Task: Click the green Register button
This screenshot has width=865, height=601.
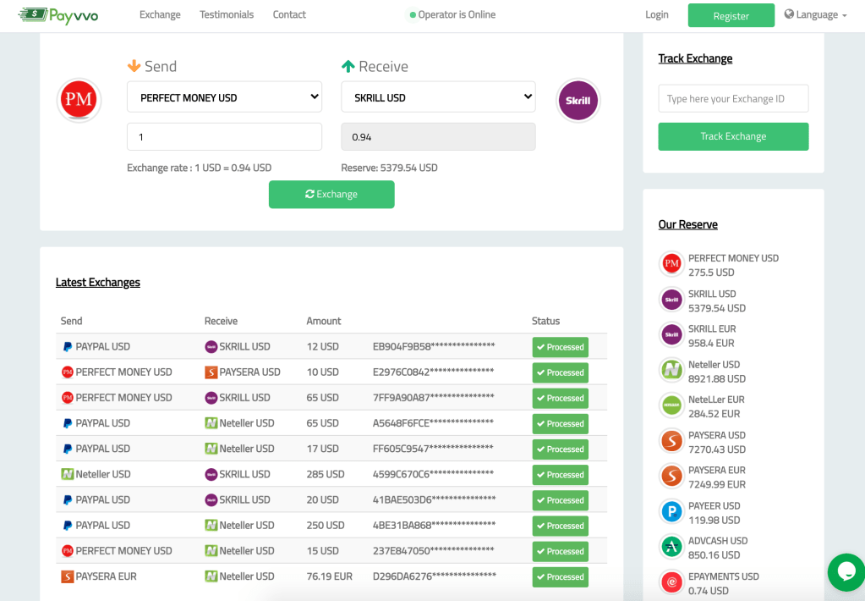Action: (x=731, y=15)
